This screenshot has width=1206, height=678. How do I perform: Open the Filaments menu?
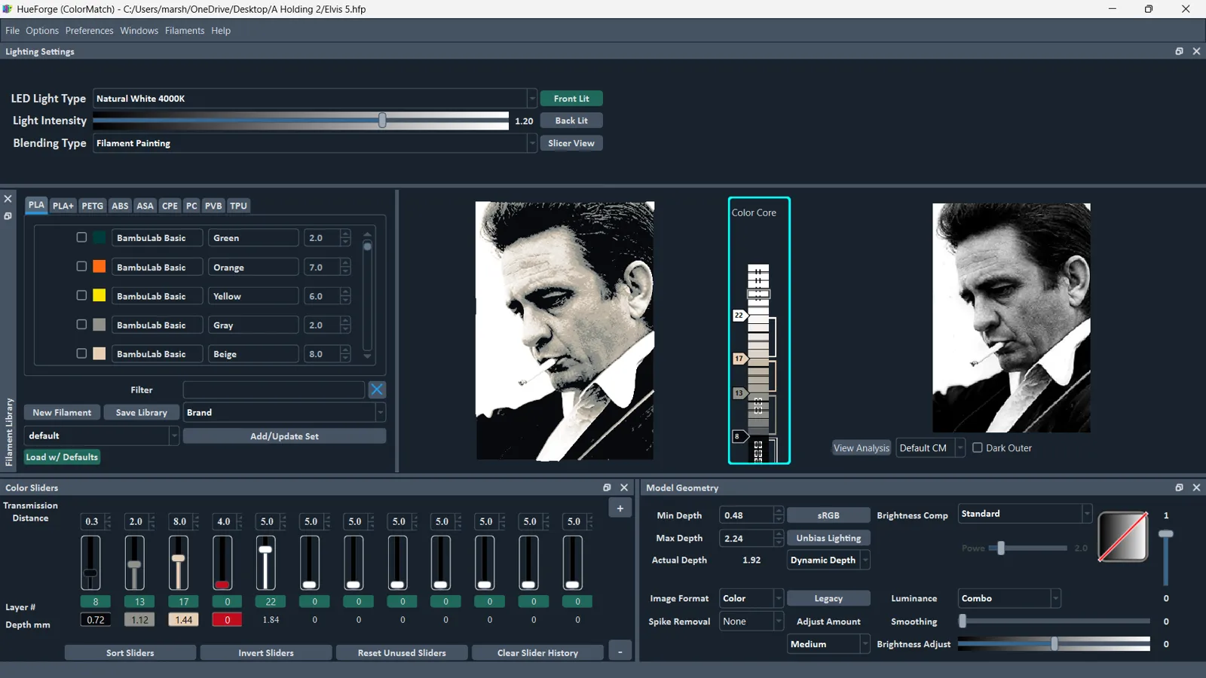[185, 31]
